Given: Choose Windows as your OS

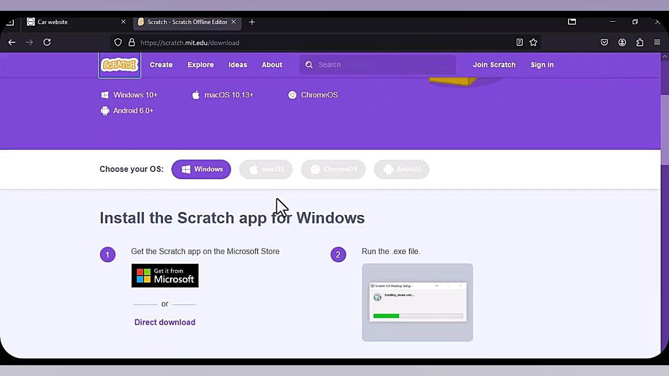Looking at the screenshot, I should coord(201,169).
